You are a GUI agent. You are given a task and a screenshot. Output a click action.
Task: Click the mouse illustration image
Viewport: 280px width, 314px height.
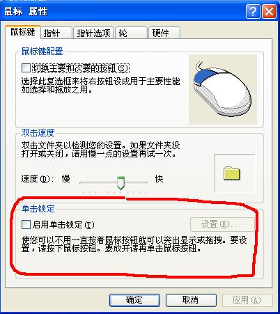[x=223, y=90]
